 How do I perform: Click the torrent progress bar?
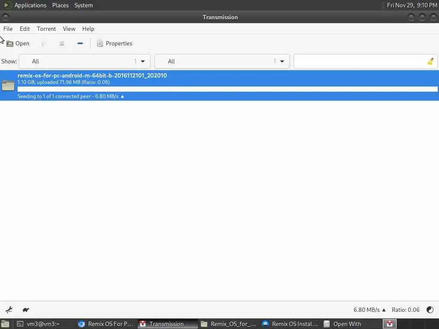pos(227,89)
